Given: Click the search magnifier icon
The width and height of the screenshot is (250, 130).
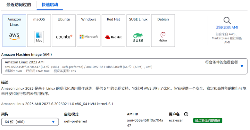Looking at the screenshot, I should [x=227, y=20].
